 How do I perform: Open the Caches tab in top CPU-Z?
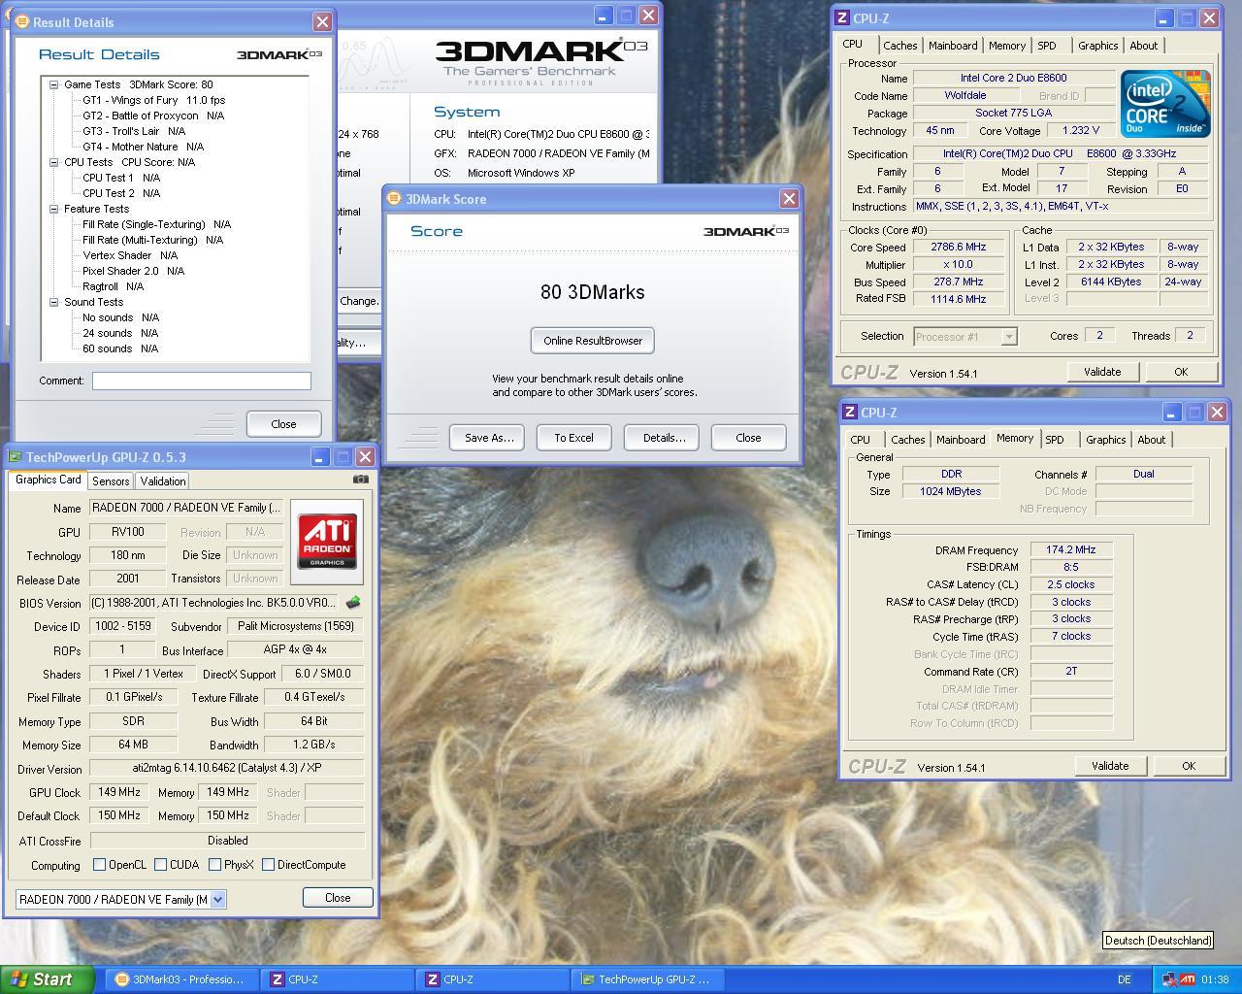[x=899, y=46]
